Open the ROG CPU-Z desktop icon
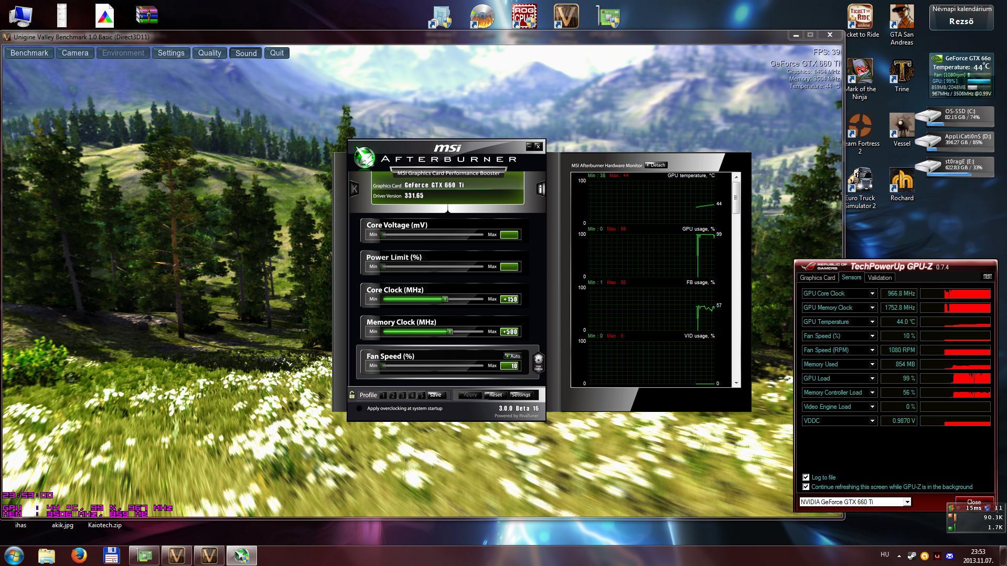 click(524, 16)
